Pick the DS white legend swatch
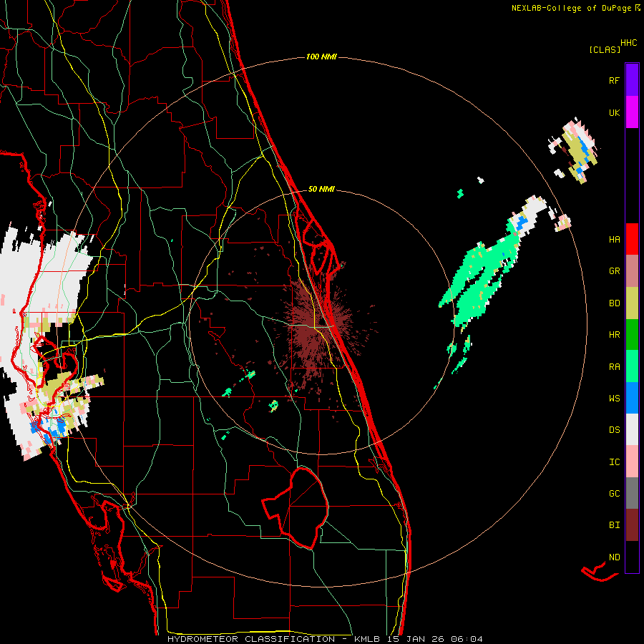The width and height of the screenshot is (644, 644). (x=632, y=429)
